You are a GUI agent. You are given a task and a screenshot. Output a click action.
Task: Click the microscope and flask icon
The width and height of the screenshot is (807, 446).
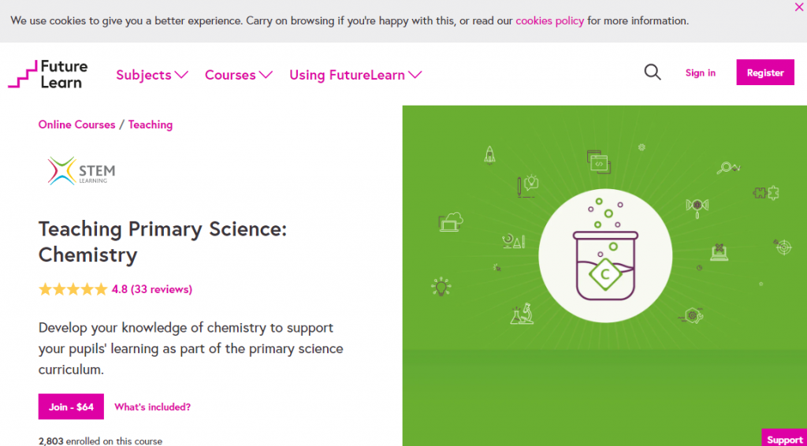[521, 315]
